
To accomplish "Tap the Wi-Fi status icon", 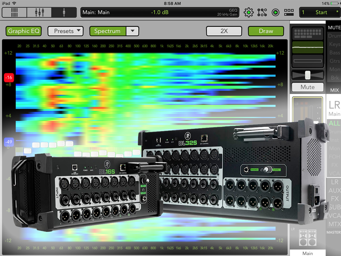I will [14, 3].
